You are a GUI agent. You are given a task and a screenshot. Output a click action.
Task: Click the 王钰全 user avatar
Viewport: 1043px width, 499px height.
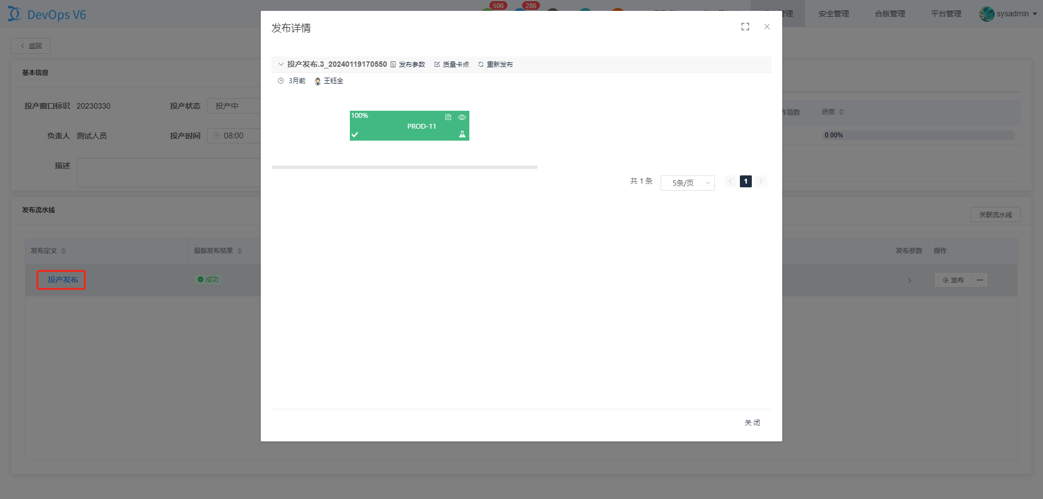pos(318,81)
